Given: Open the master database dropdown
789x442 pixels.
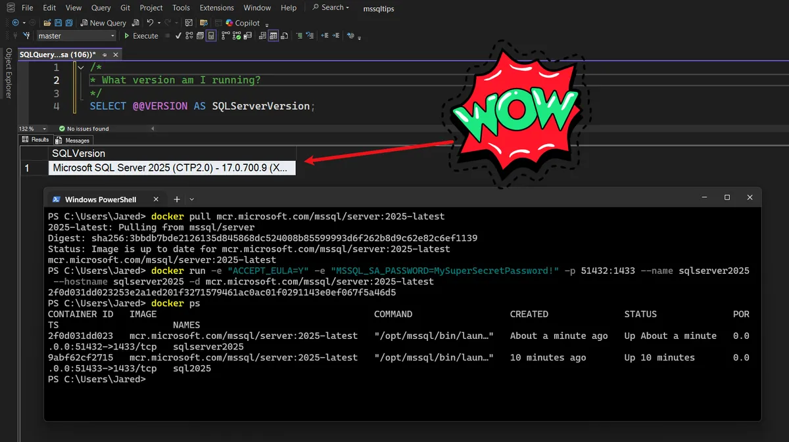Looking at the screenshot, I should point(112,36).
